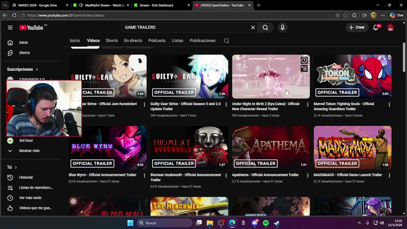Switch to the Inicio channel tab
This screenshot has width=407, height=229.
click(x=75, y=41)
